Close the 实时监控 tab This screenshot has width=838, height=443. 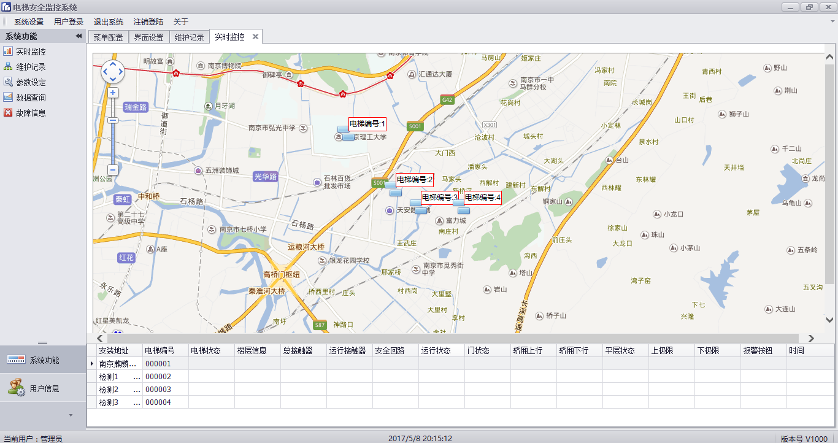pyautogui.click(x=255, y=37)
